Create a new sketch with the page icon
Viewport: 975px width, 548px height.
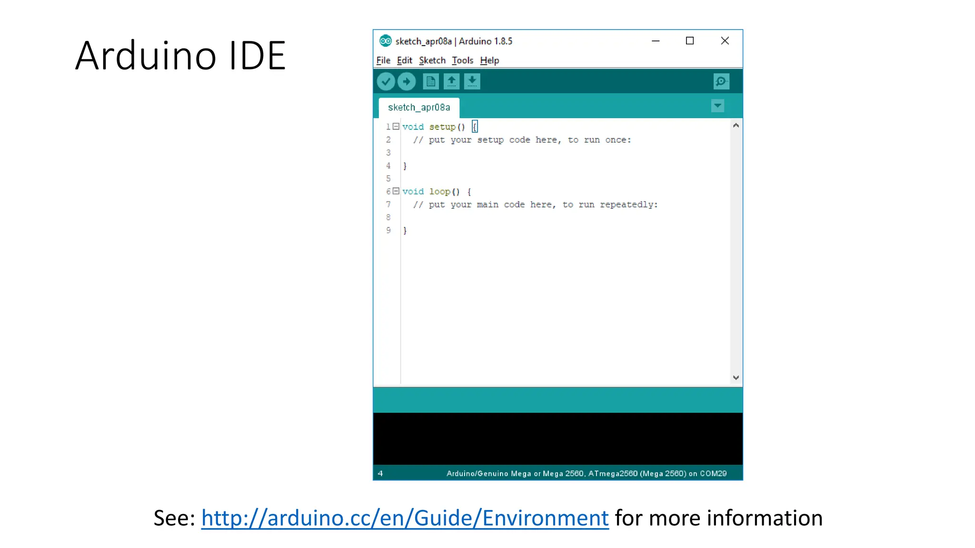click(431, 81)
